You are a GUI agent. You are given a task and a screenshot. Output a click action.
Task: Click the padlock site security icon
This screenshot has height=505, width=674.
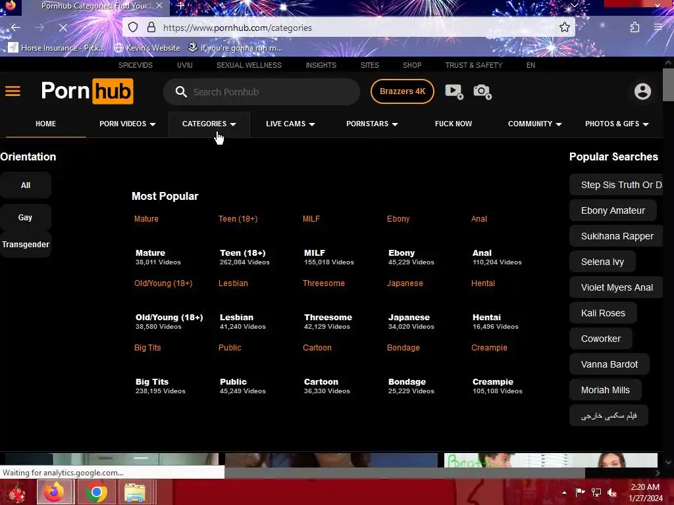151,28
